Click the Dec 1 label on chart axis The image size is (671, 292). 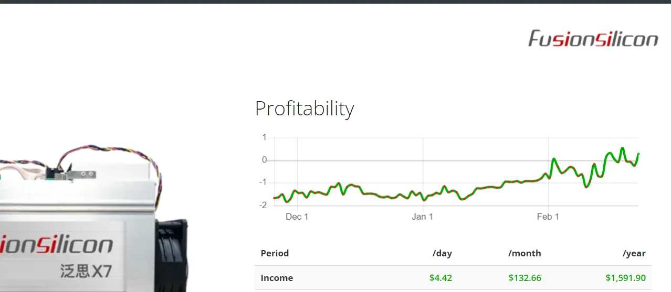click(297, 217)
